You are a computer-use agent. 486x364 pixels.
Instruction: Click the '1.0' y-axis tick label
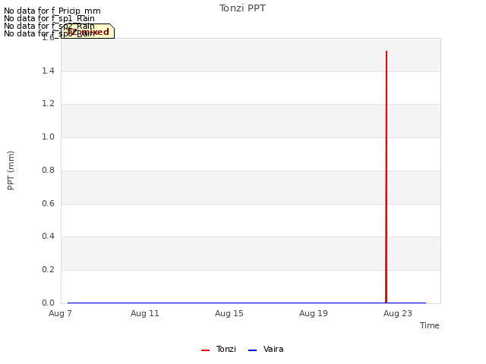(48, 136)
